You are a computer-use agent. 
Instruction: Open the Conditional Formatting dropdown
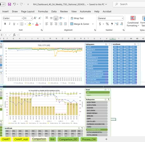133,21
